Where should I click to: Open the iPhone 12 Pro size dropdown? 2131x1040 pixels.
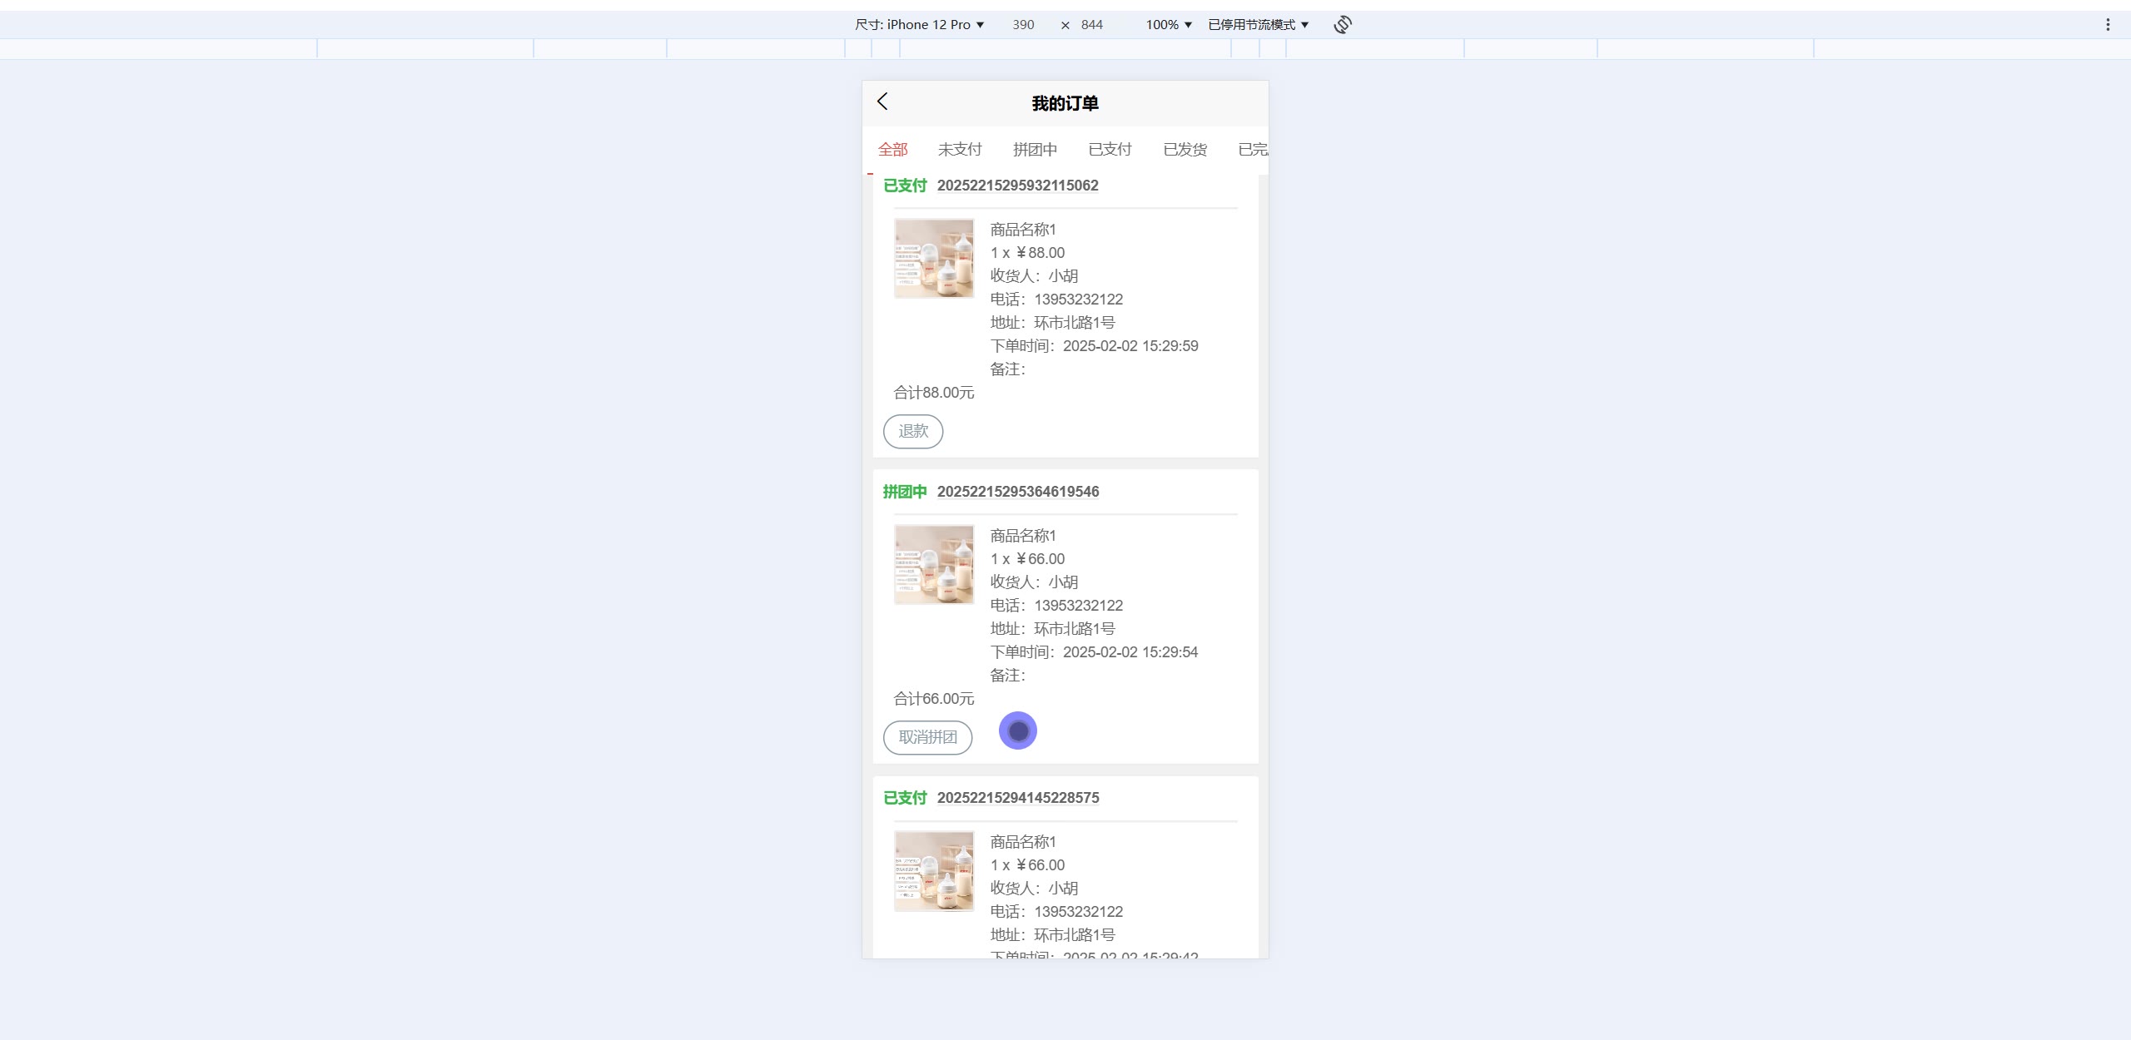919,25
